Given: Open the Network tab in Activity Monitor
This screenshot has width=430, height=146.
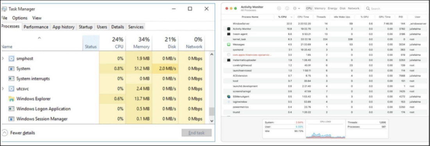Looking at the screenshot, I should (x=353, y=9).
